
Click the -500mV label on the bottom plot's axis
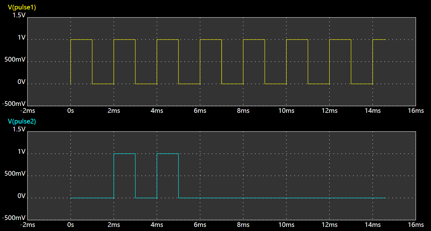coord(13,218)
